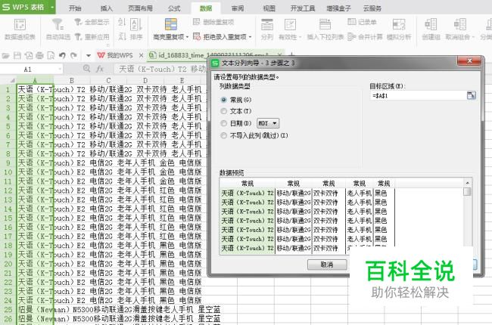This screenshot has width=492, height=325.
Task: Switch to the 审阅 ribbon tab
Action: pos(238,8)
